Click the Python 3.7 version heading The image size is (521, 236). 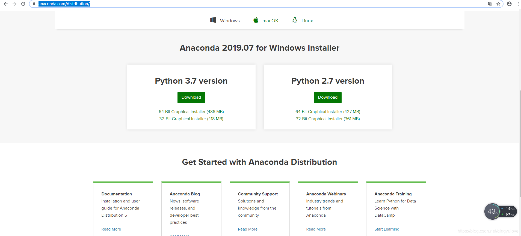(191, 81)
